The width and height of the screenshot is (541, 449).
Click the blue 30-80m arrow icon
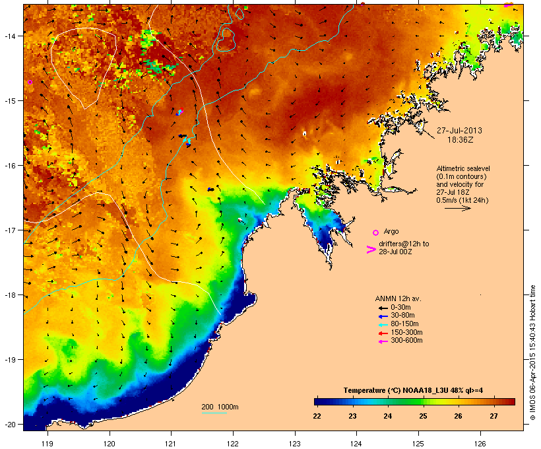383,316
